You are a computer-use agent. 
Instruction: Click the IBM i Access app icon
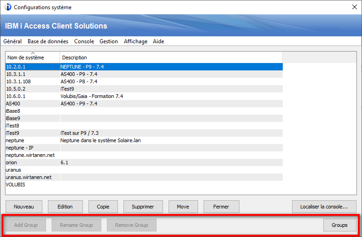click(x=8, y=7)
